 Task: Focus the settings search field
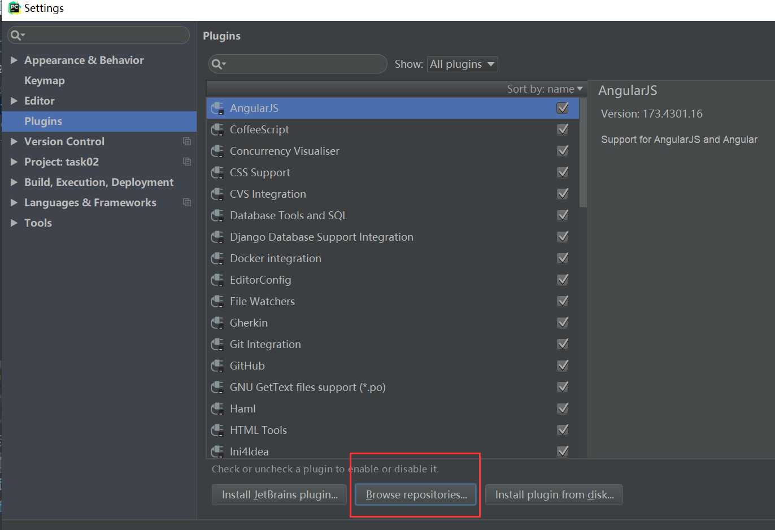pos(99,35)
